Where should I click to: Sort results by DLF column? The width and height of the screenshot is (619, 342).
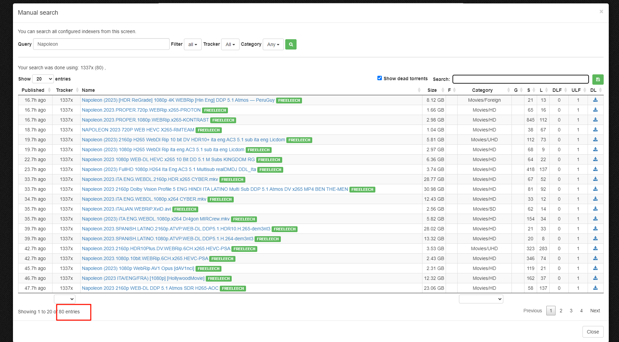[x=559, y=90]
